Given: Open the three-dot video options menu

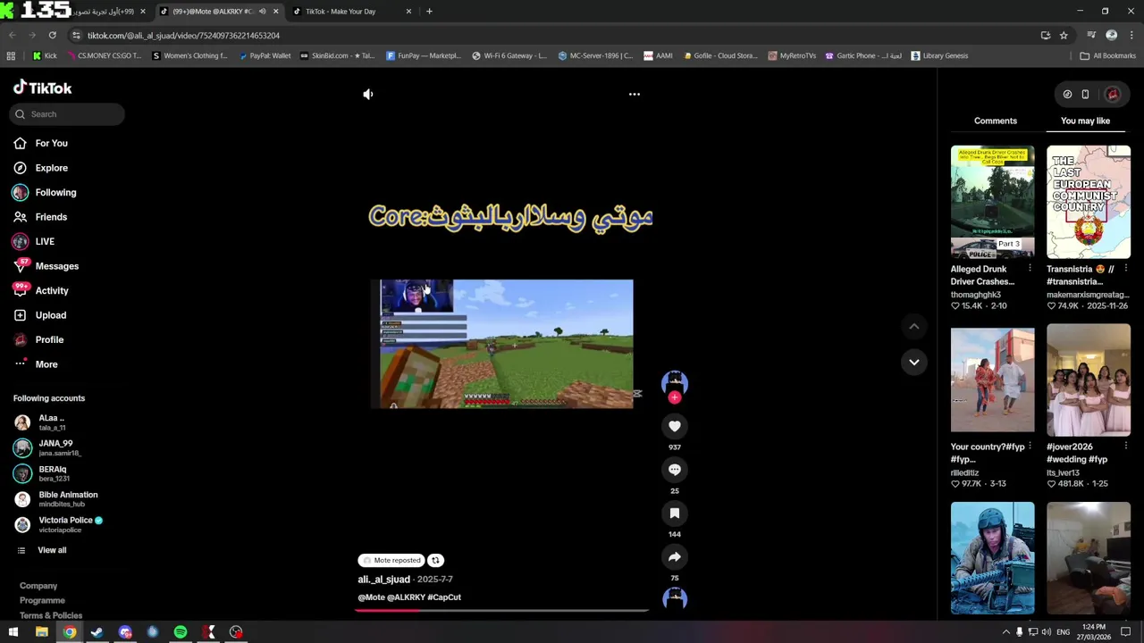Looking at the screenshot, I should point(634,94).
